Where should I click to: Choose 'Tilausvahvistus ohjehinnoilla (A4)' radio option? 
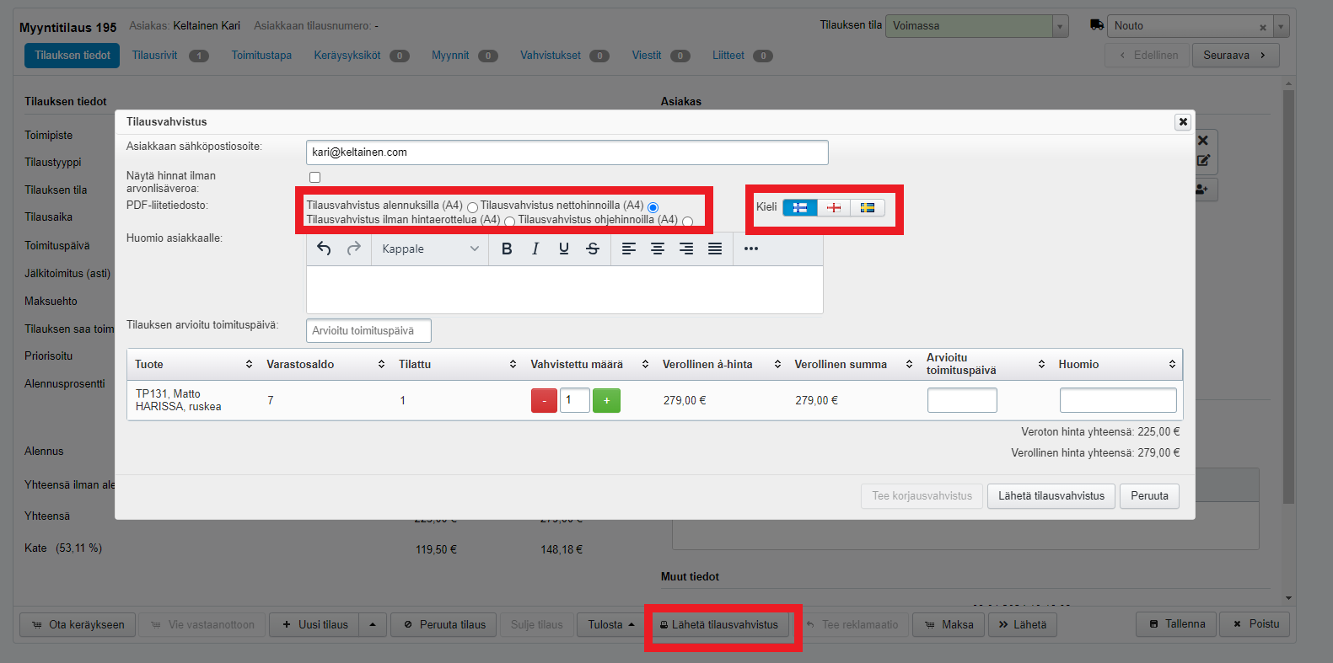tap(688, 222)
